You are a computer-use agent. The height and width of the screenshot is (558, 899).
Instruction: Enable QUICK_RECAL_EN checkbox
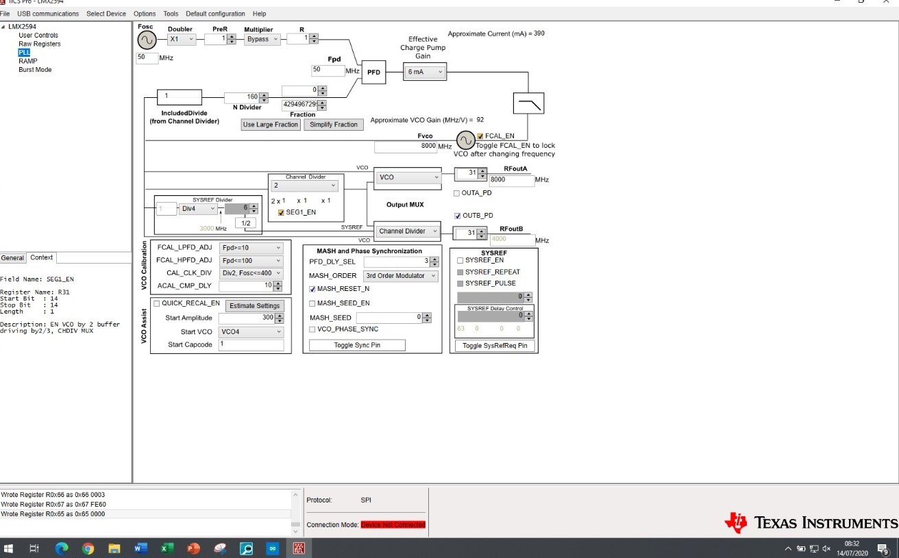[x=157, y=303]
